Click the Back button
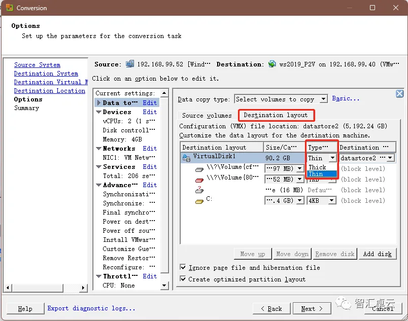The width and height of the screenshot is (408, 321). (x=271, y=308)
